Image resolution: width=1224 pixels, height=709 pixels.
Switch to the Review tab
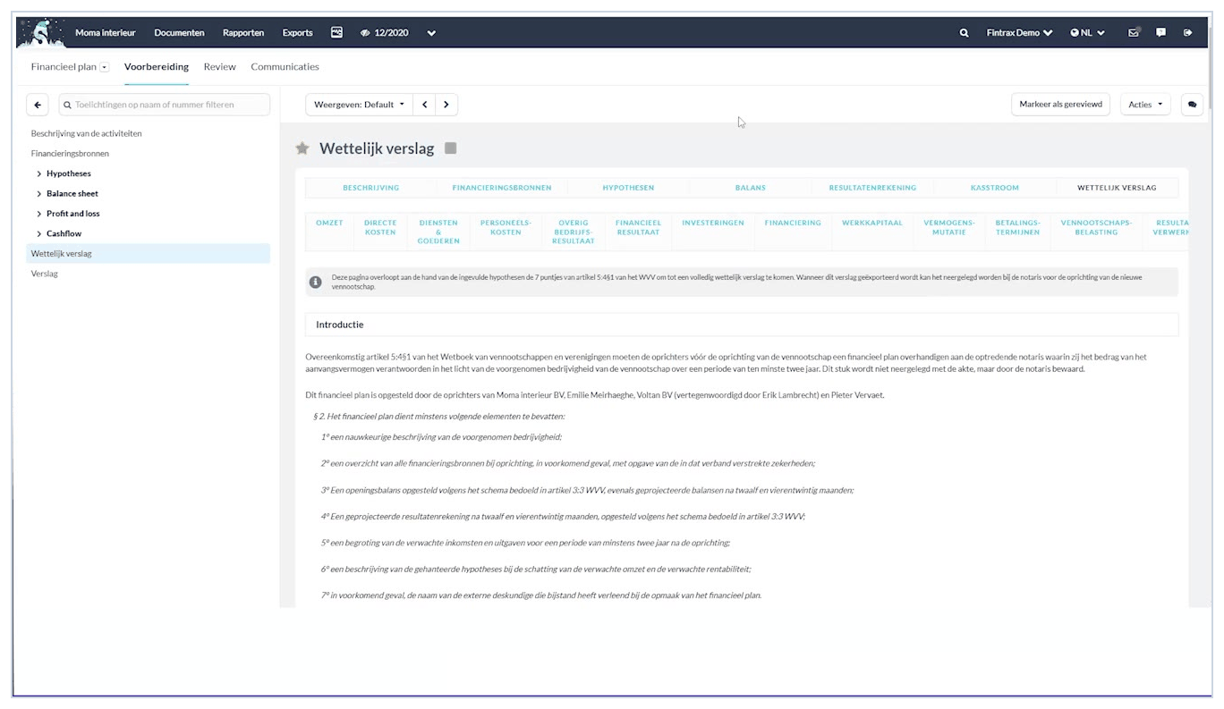tap(219, 67)
